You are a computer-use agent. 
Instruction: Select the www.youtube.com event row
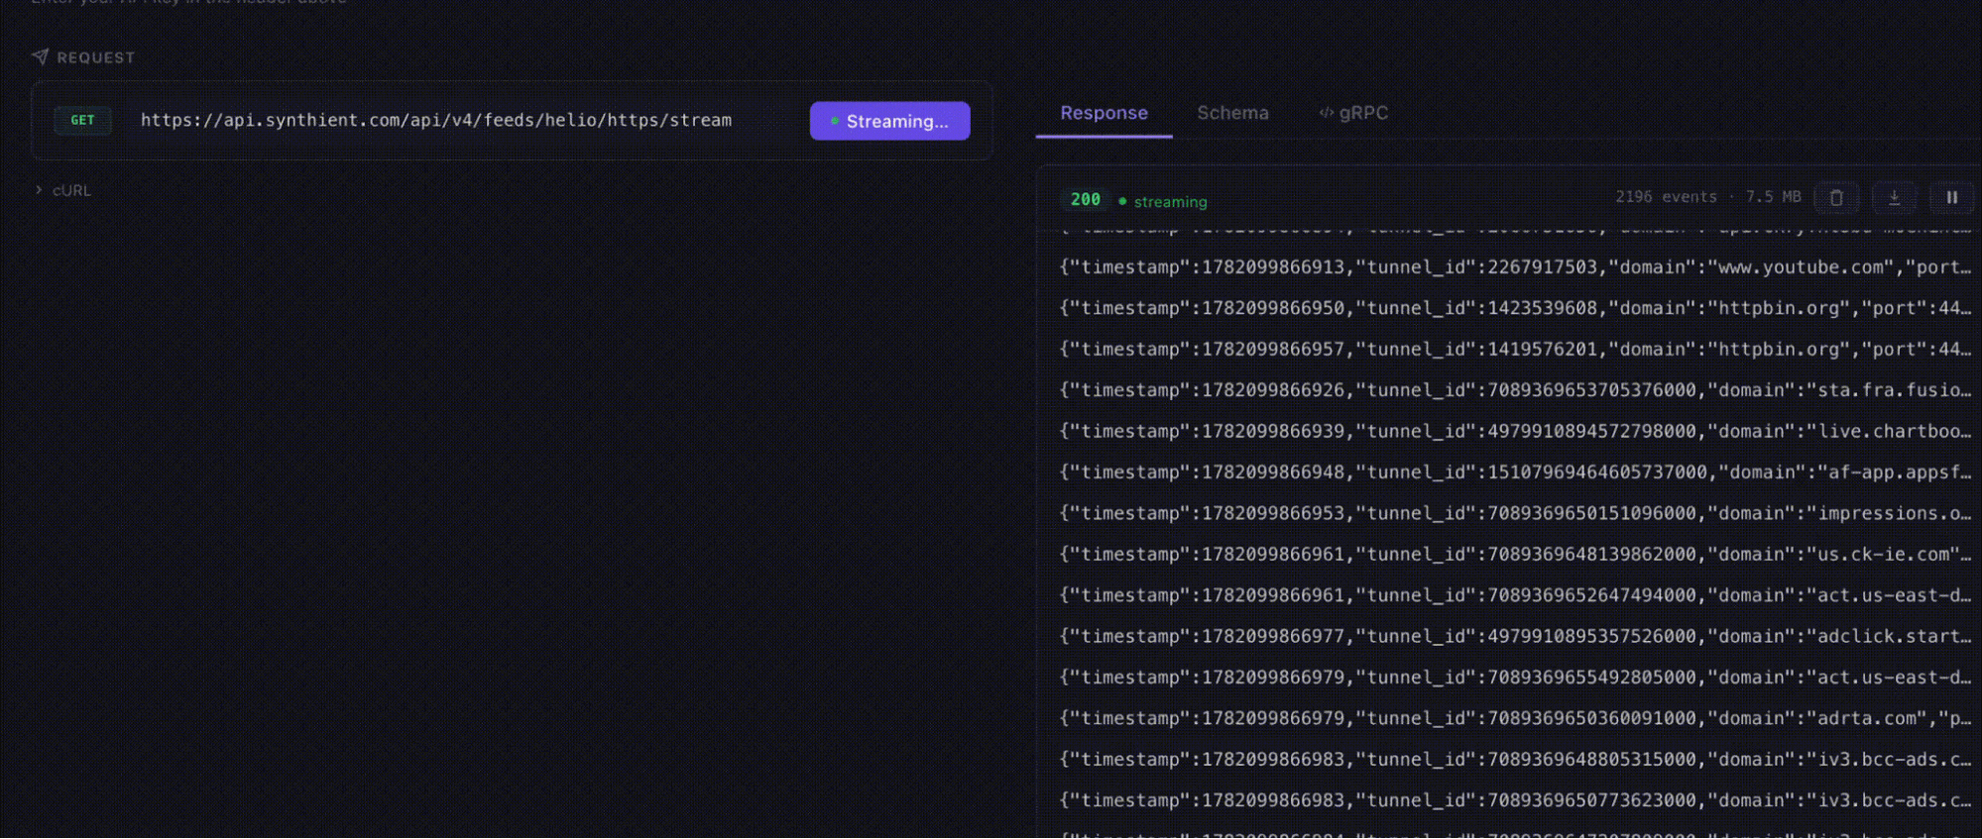(x=1515, y=267)
